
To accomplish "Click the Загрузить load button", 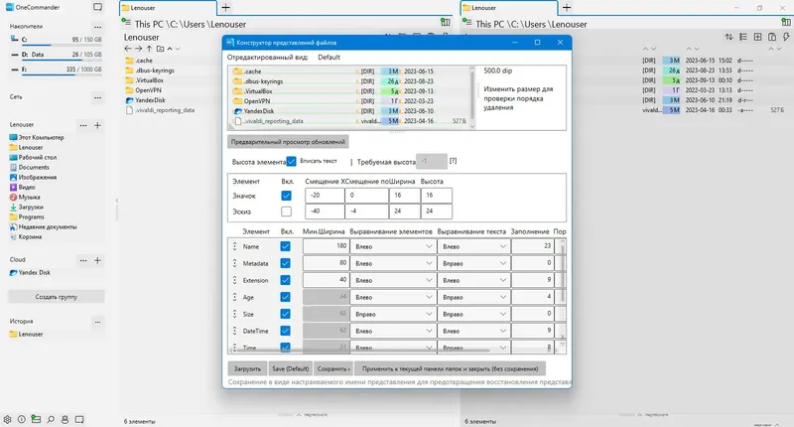I will (247, 368).
